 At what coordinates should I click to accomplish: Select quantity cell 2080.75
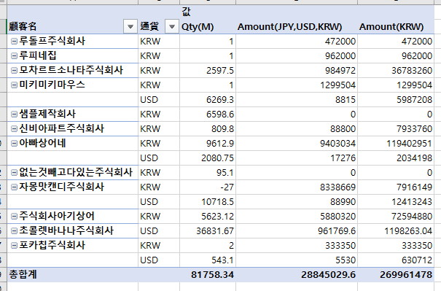point(208,158)
